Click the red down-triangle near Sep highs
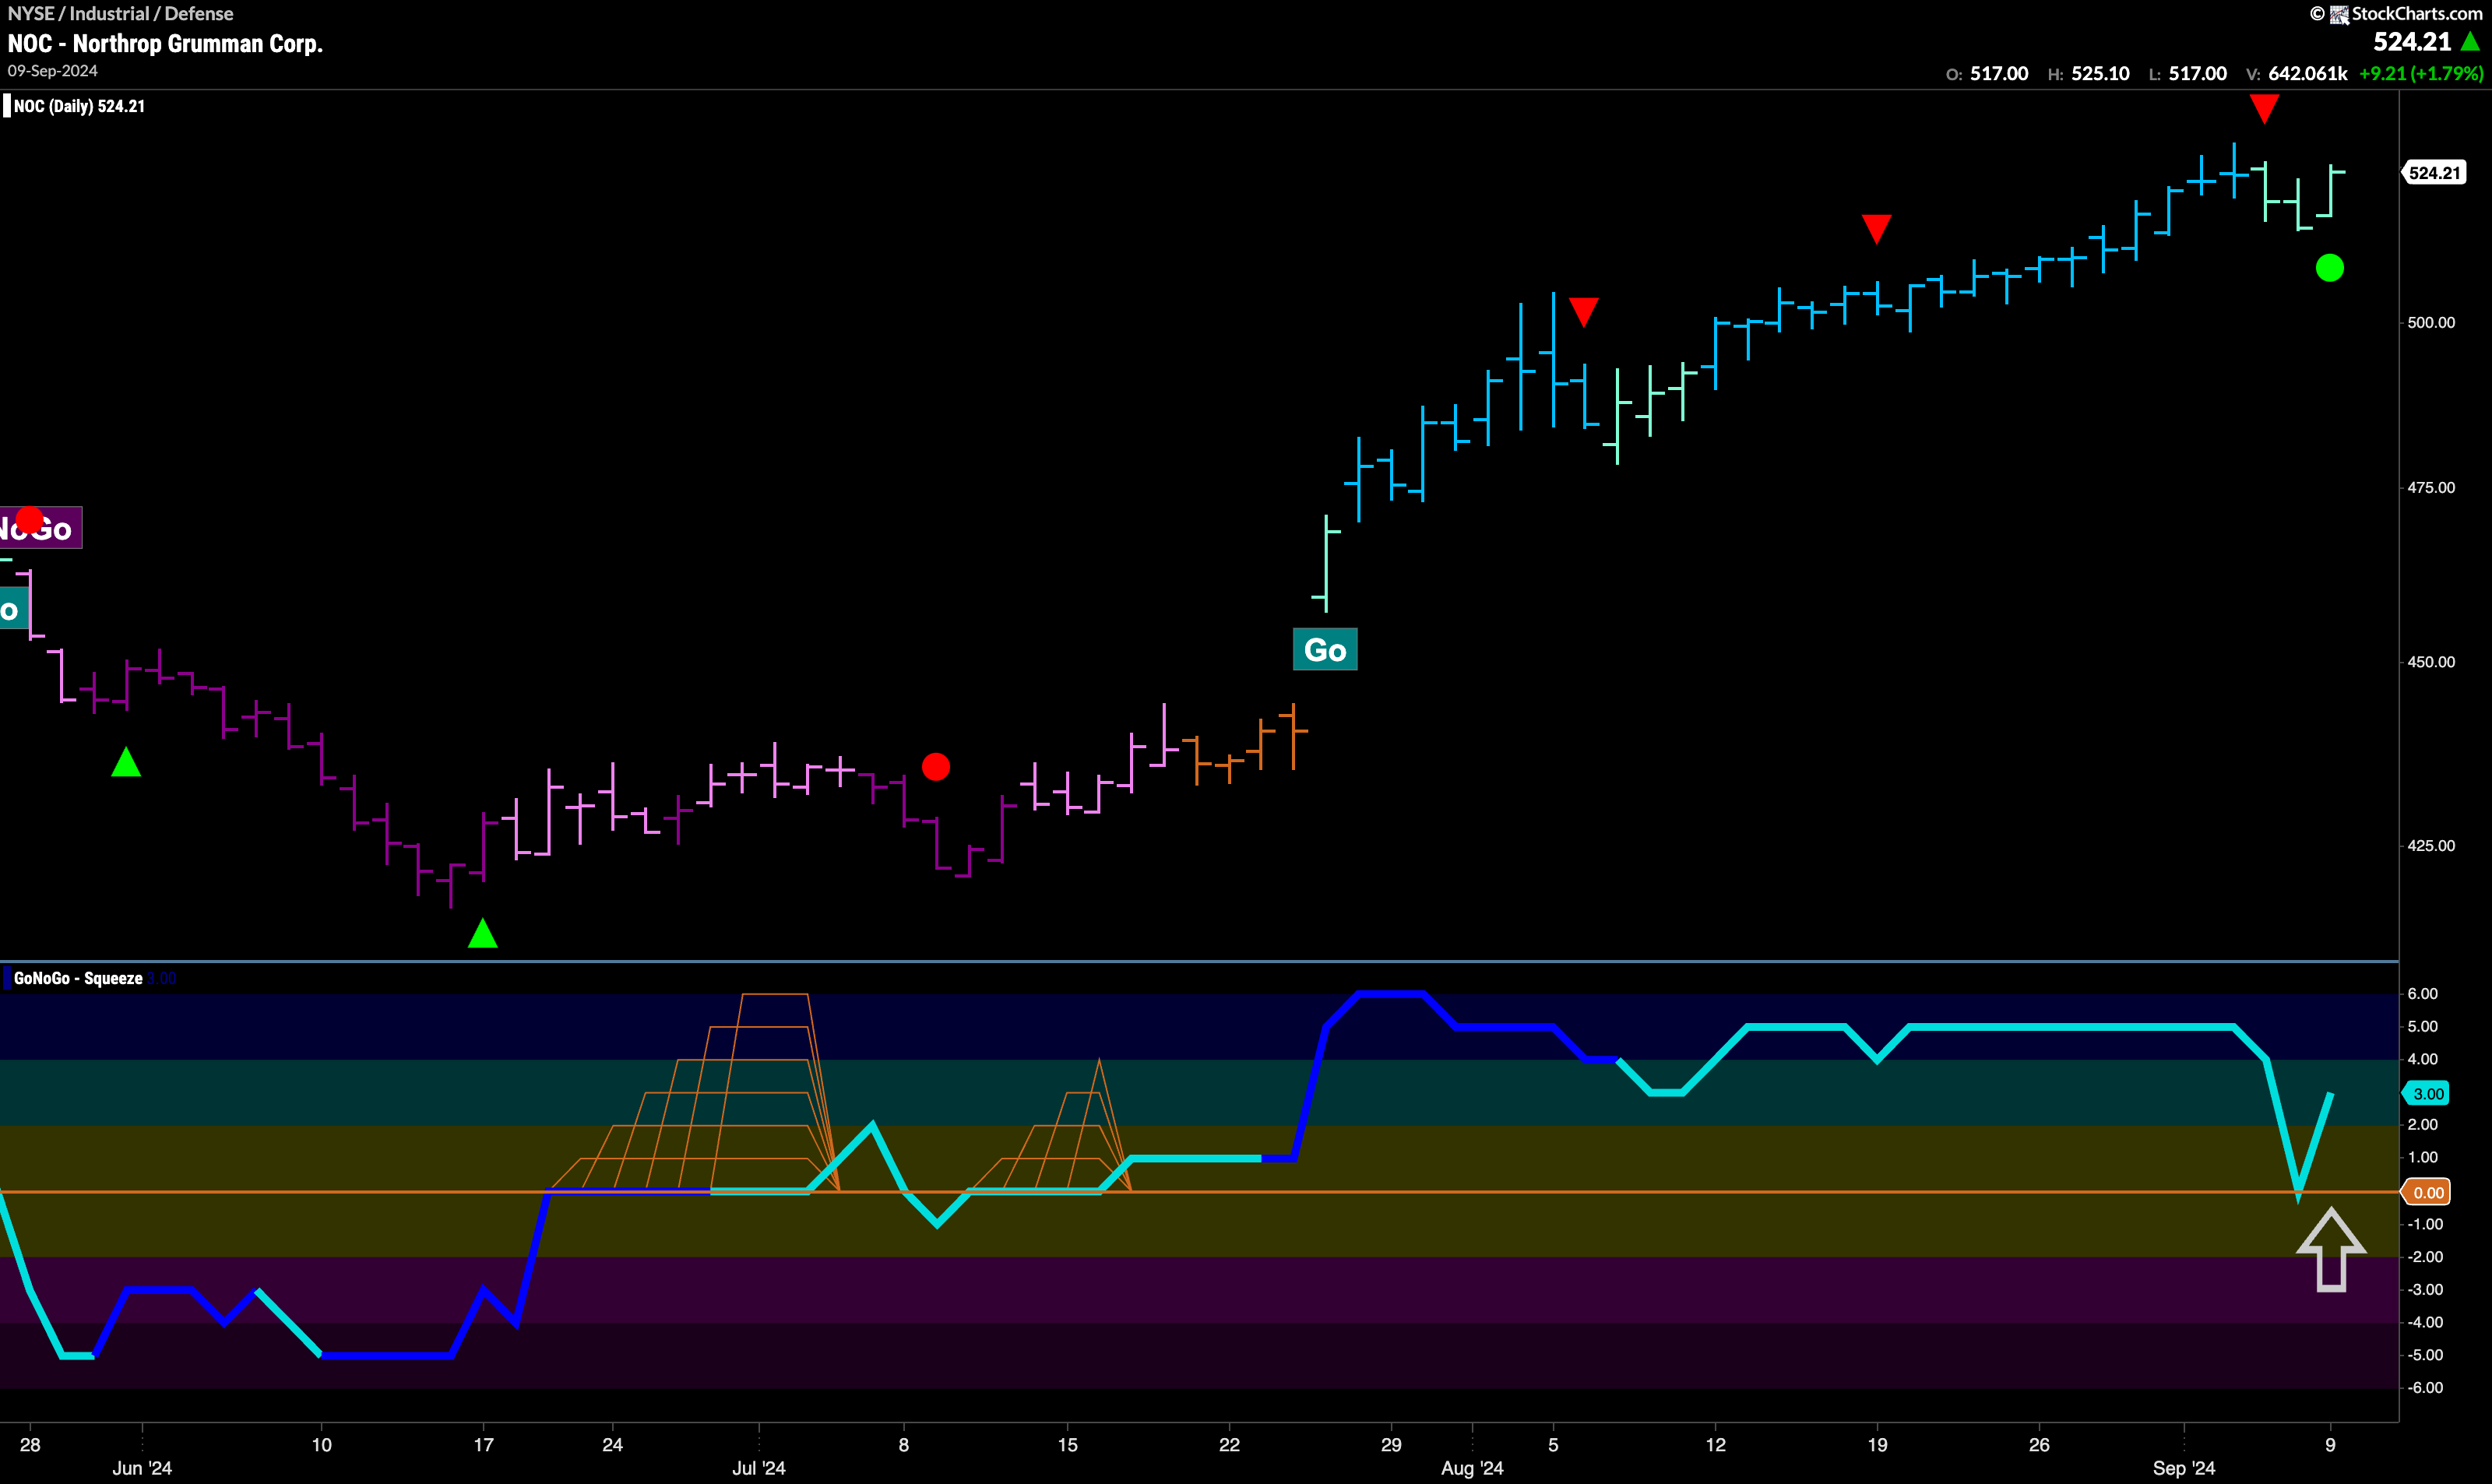Image resolution: width=2492 pixels, height=1484 pixels. (2264, 108)
